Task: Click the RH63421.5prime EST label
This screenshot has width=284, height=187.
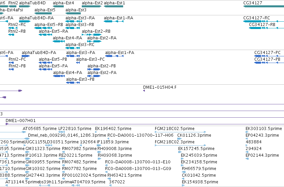Action: (124, 175)
